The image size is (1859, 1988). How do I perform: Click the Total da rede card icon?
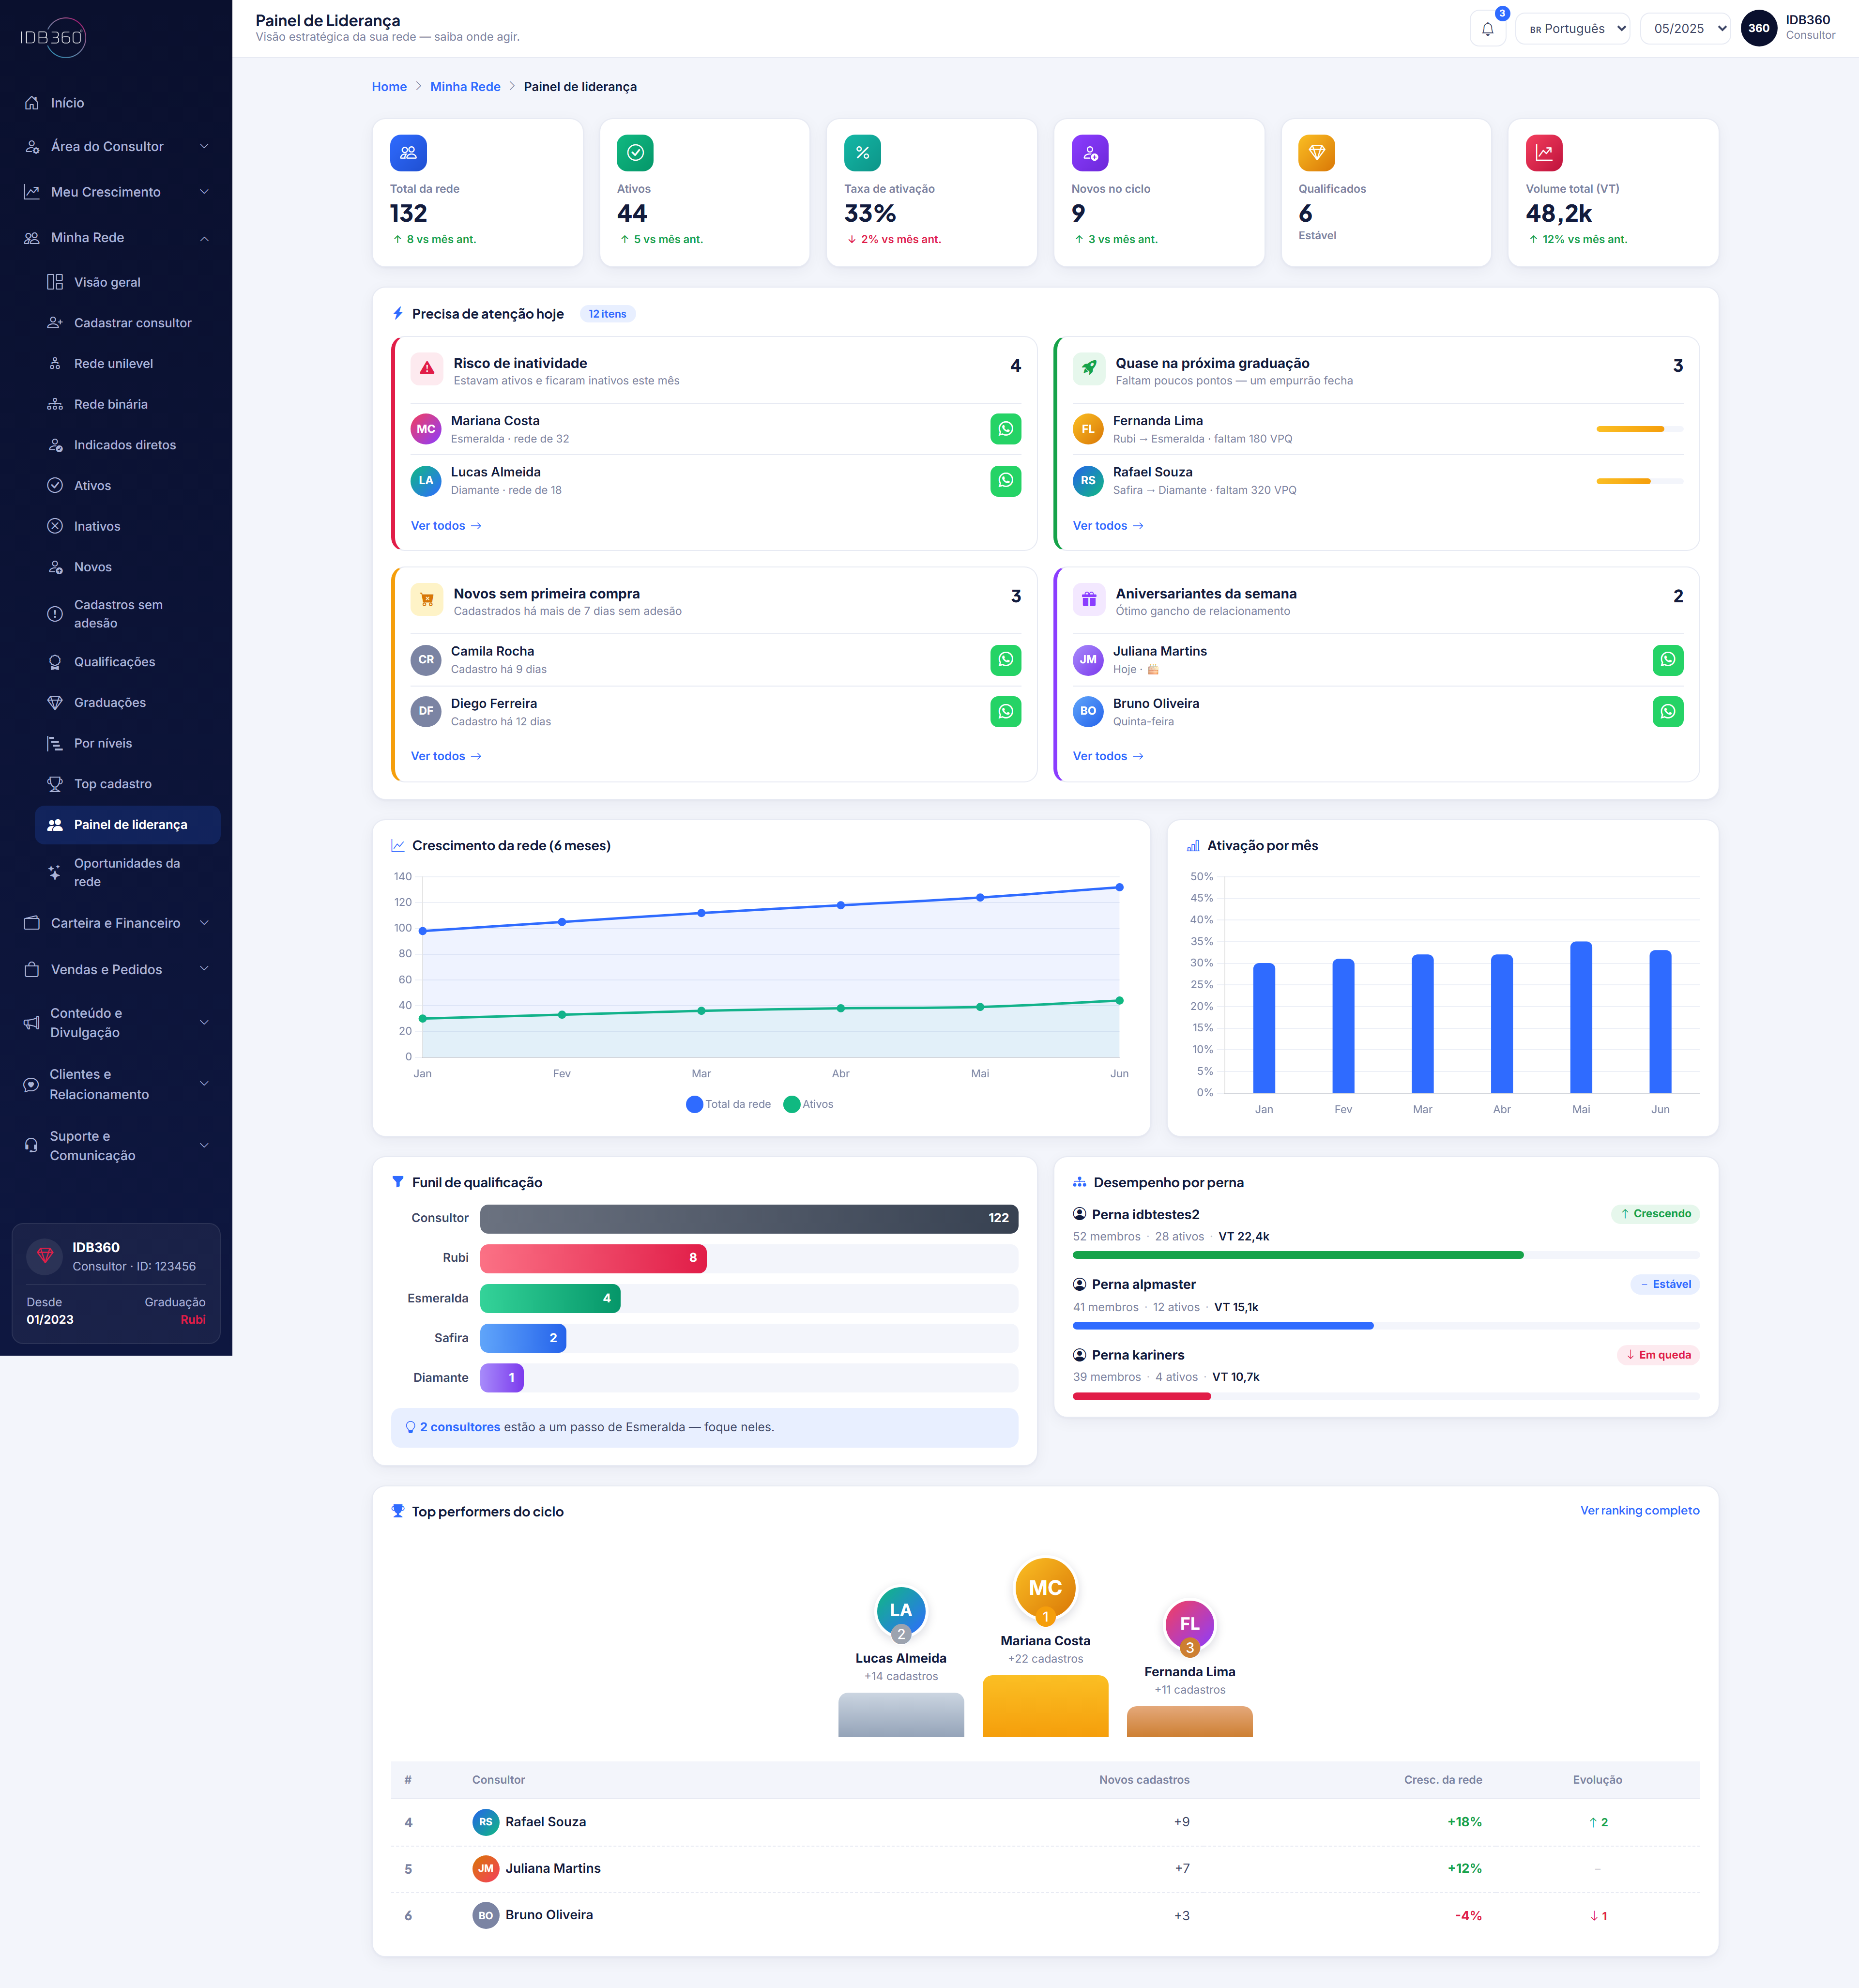tap(408, 153)
